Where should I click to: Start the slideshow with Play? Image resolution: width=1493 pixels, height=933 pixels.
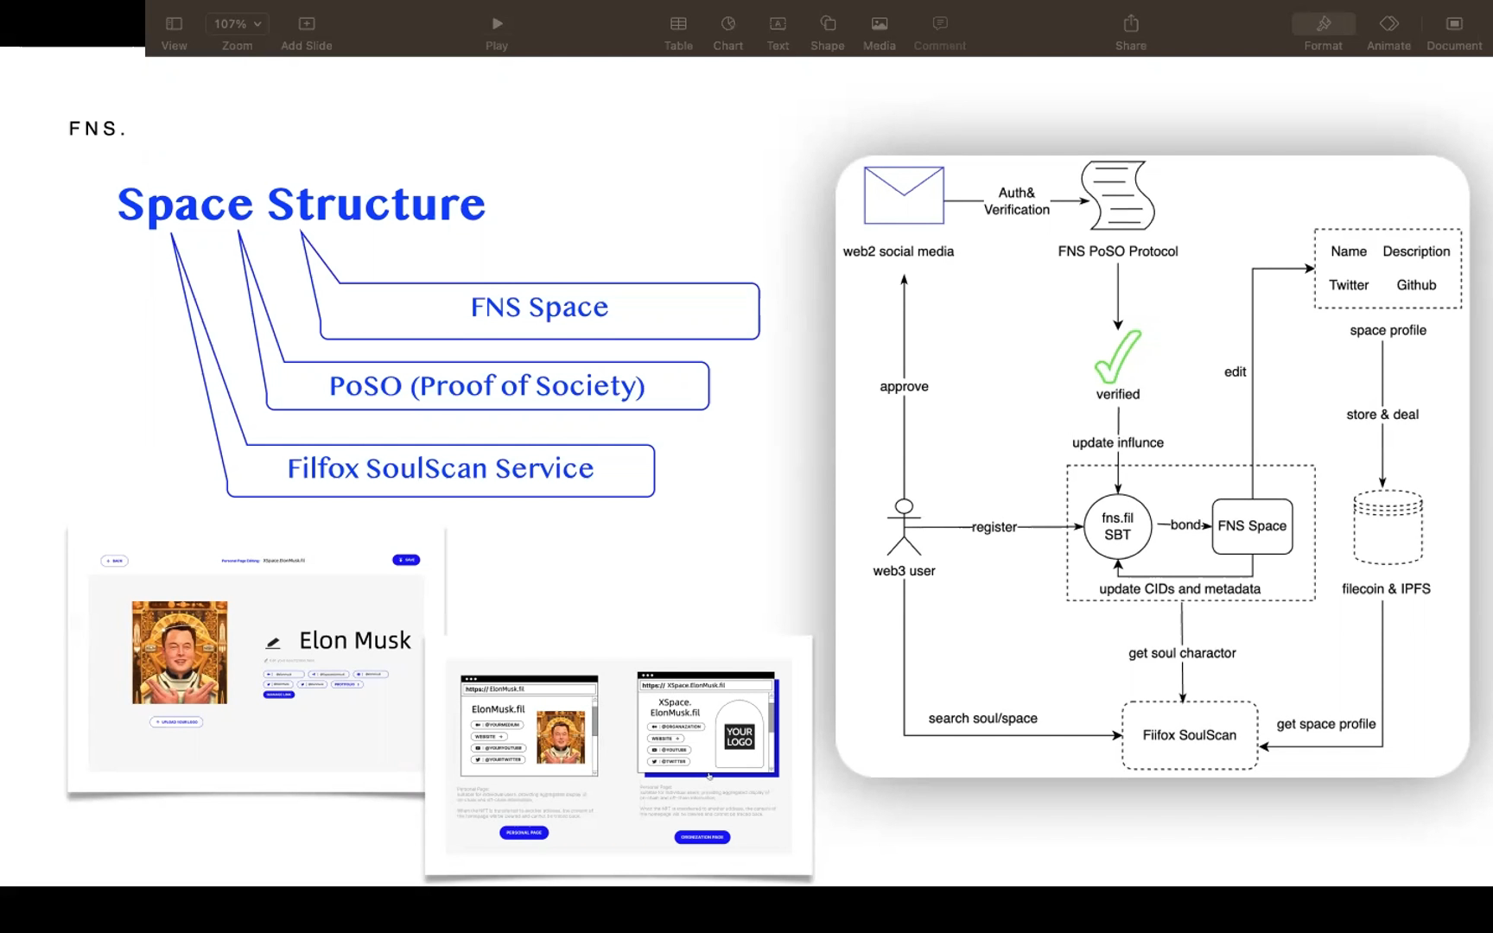(x=497, y=32)
